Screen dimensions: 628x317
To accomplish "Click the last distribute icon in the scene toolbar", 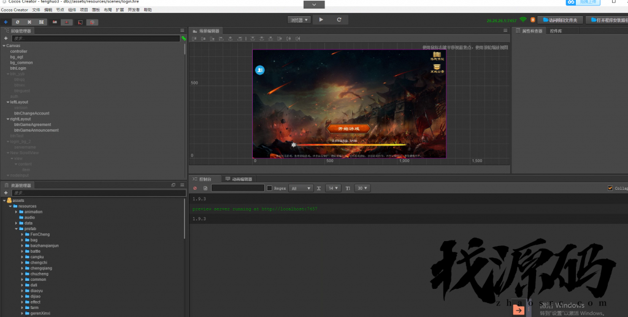I will [x=297, y=39].
